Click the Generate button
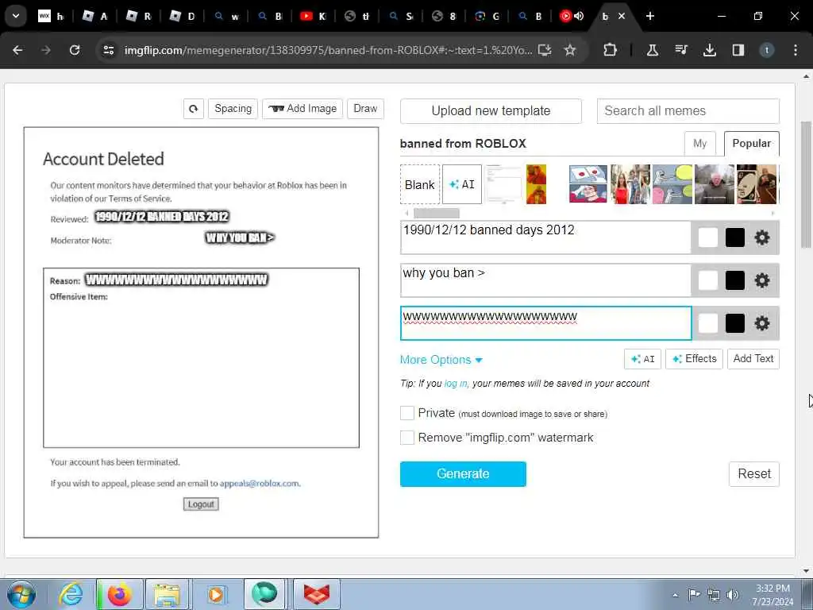The height and width of the screenshot is (610, 813). coord(463,473)
